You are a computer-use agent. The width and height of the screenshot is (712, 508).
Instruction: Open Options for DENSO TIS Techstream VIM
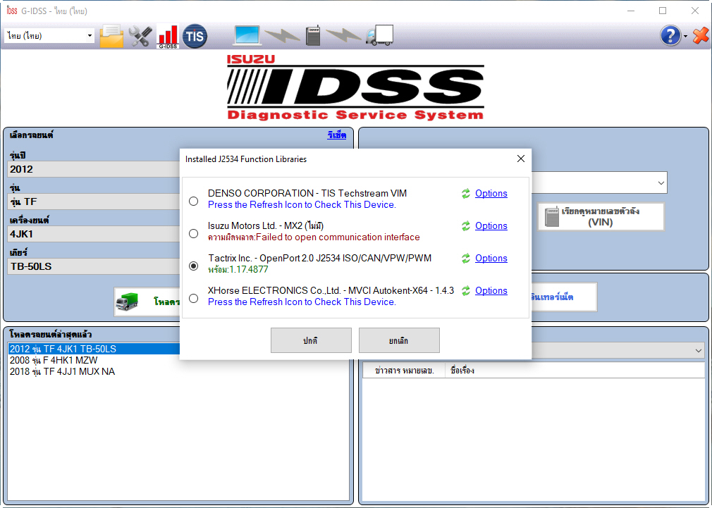coord(491,193)
